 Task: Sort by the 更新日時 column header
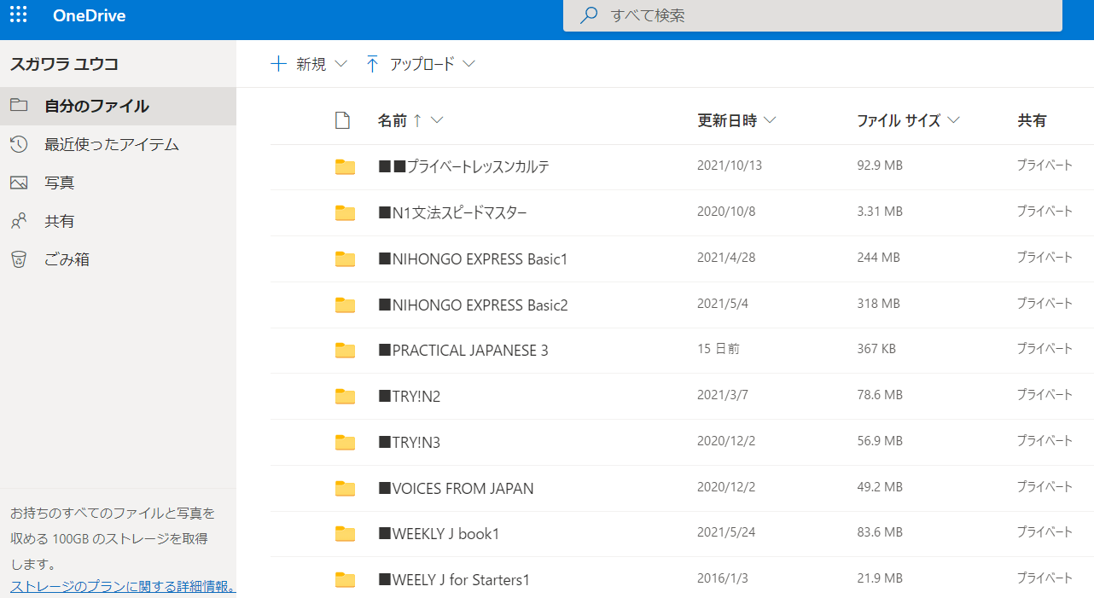point(727,120)
